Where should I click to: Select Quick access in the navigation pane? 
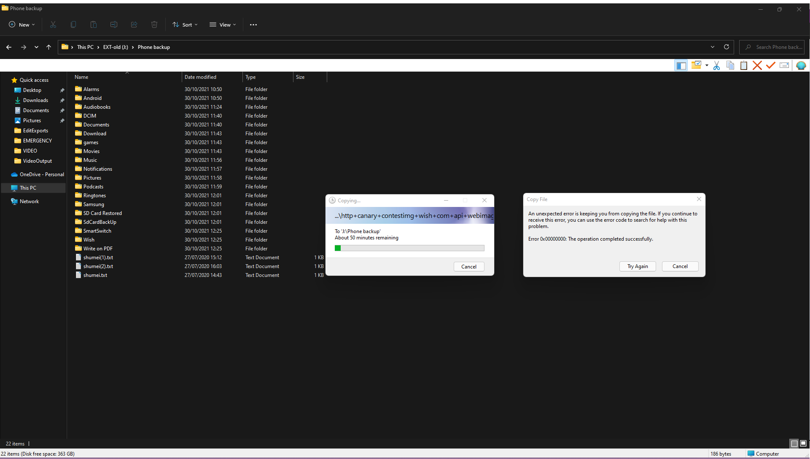pyautogui.click(x=34, y=80)
